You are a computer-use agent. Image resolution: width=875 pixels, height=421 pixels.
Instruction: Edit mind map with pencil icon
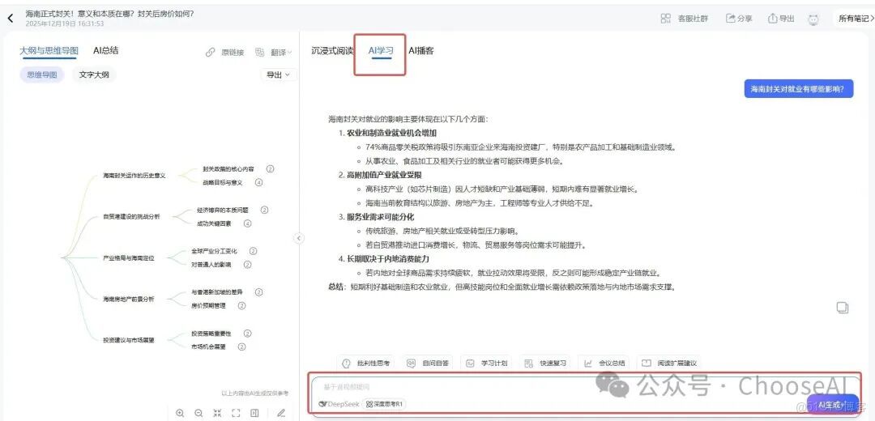pos(281,413)
